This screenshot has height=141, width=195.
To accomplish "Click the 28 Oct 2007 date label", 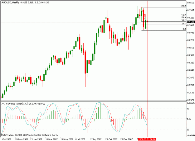I will [112, 139].
